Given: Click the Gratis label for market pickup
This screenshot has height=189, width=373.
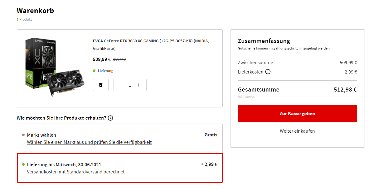Looking at the screenshot, I should tap(211, 135).
